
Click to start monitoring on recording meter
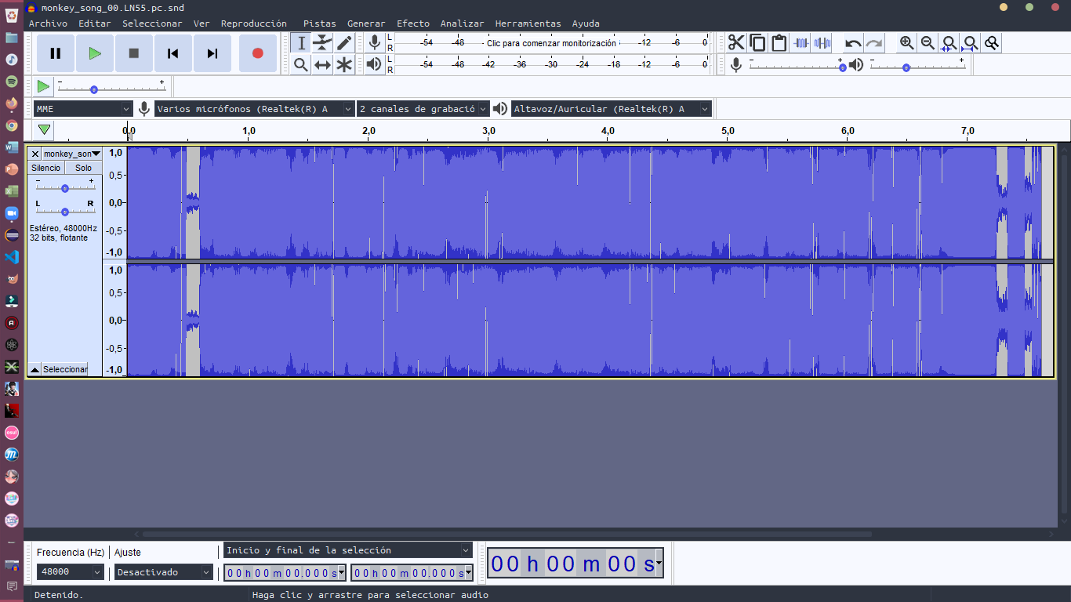[551, 43]
